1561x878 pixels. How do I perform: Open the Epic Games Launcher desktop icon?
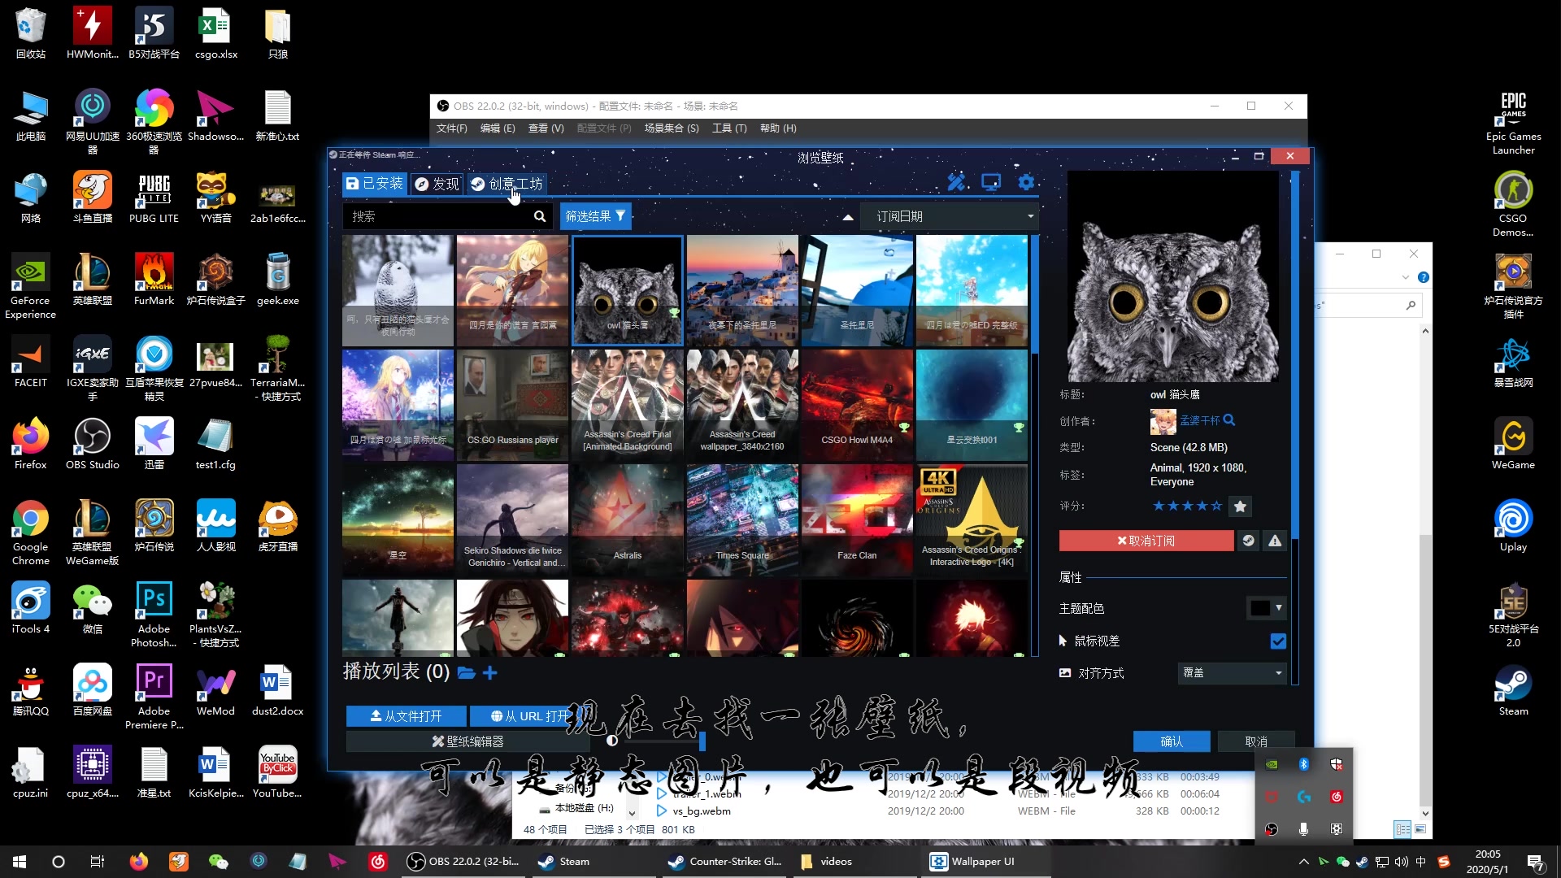[x=1513, y=122]
